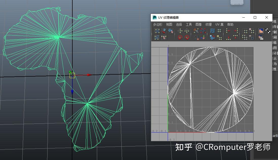Open the 帮助 menu

pyautogui.click(x=230, y=24)
